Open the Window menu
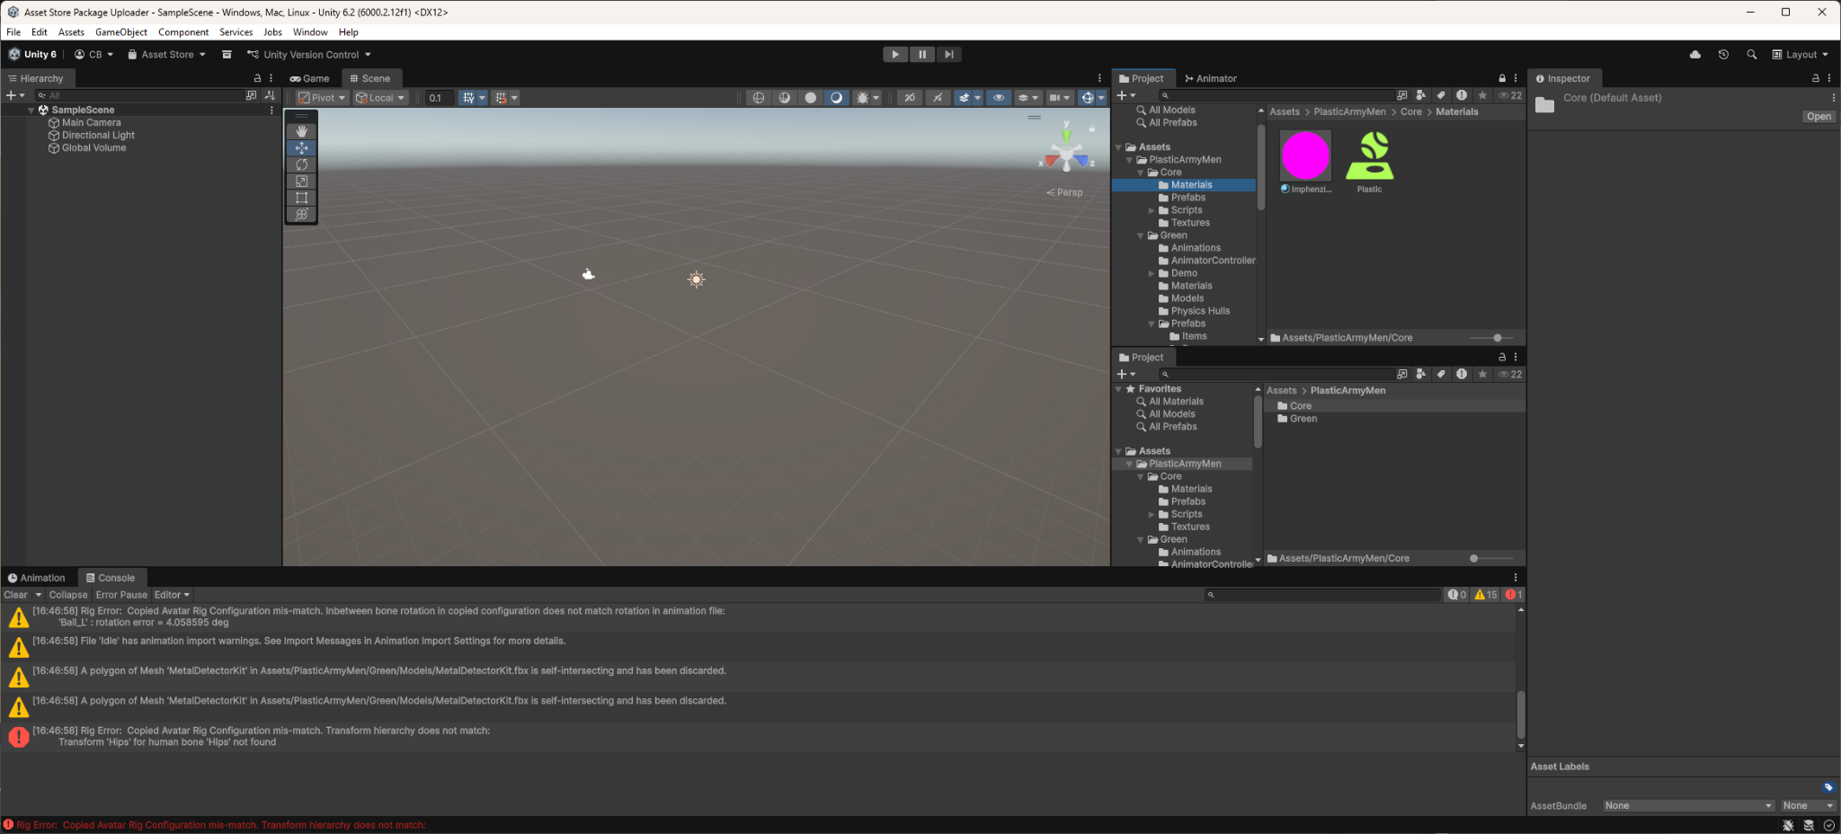Viewport: 1841px width, 834px height. (x=310, y=32)
